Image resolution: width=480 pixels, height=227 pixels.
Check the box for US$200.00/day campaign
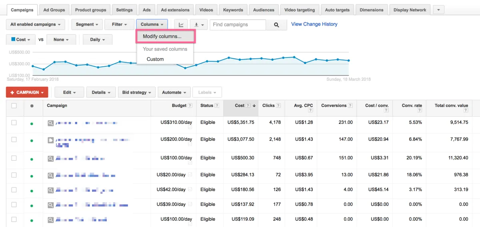14,139
